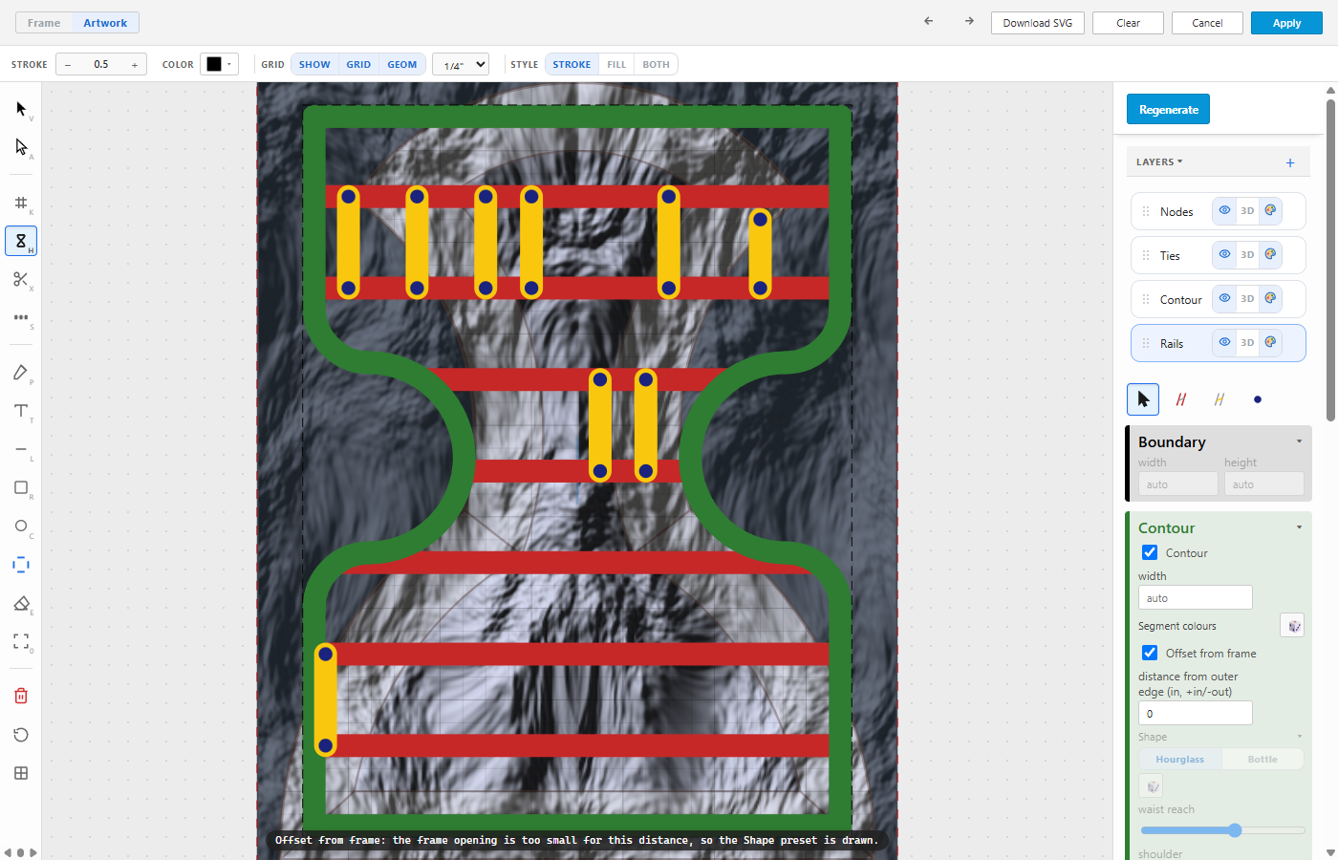Click the Clear button

(1129, 23)
